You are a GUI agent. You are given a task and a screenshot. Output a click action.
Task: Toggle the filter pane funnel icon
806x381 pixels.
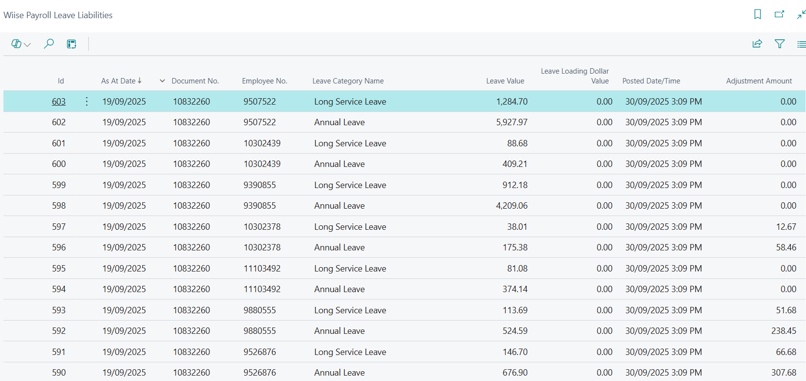(779, 44)
